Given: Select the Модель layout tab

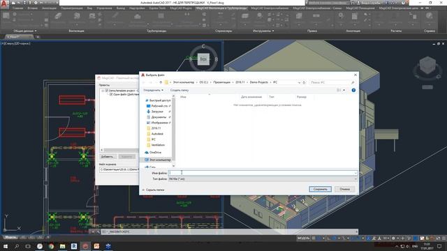Looking at the screenshot, I should point(10,237).
